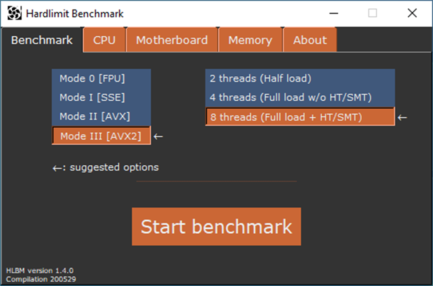This screenshot has height=286, width=433.
Task: Select Mode 0 [FPU] option
Action: click(92, 78)
